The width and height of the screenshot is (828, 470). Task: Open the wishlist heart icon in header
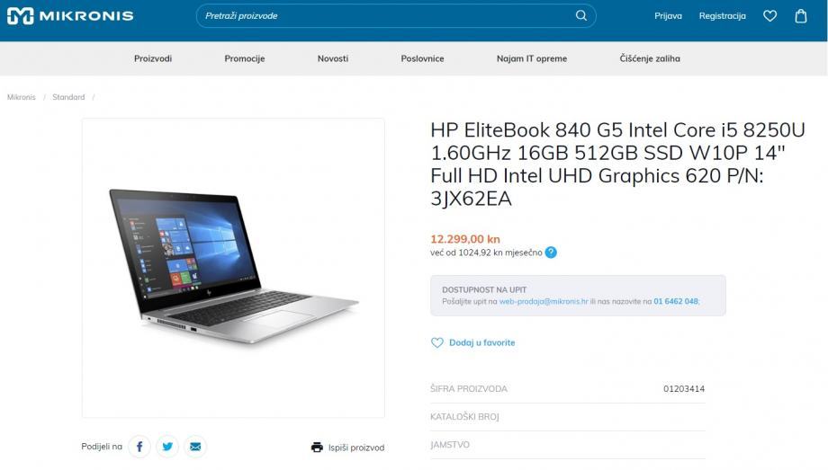click(769, 16)
